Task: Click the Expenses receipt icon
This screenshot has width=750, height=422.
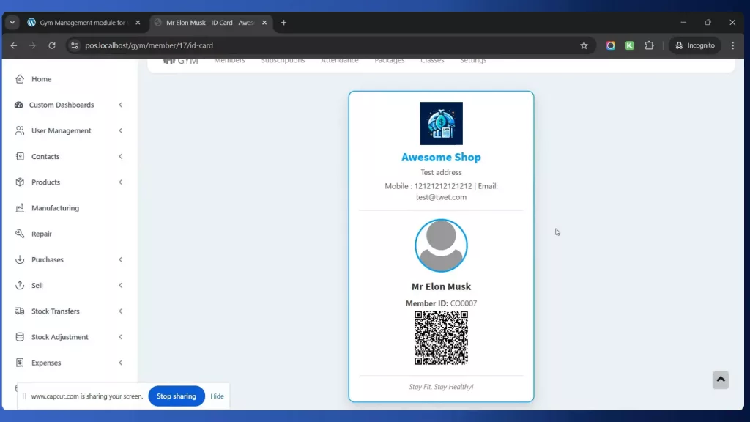Action: click(20, 363)
